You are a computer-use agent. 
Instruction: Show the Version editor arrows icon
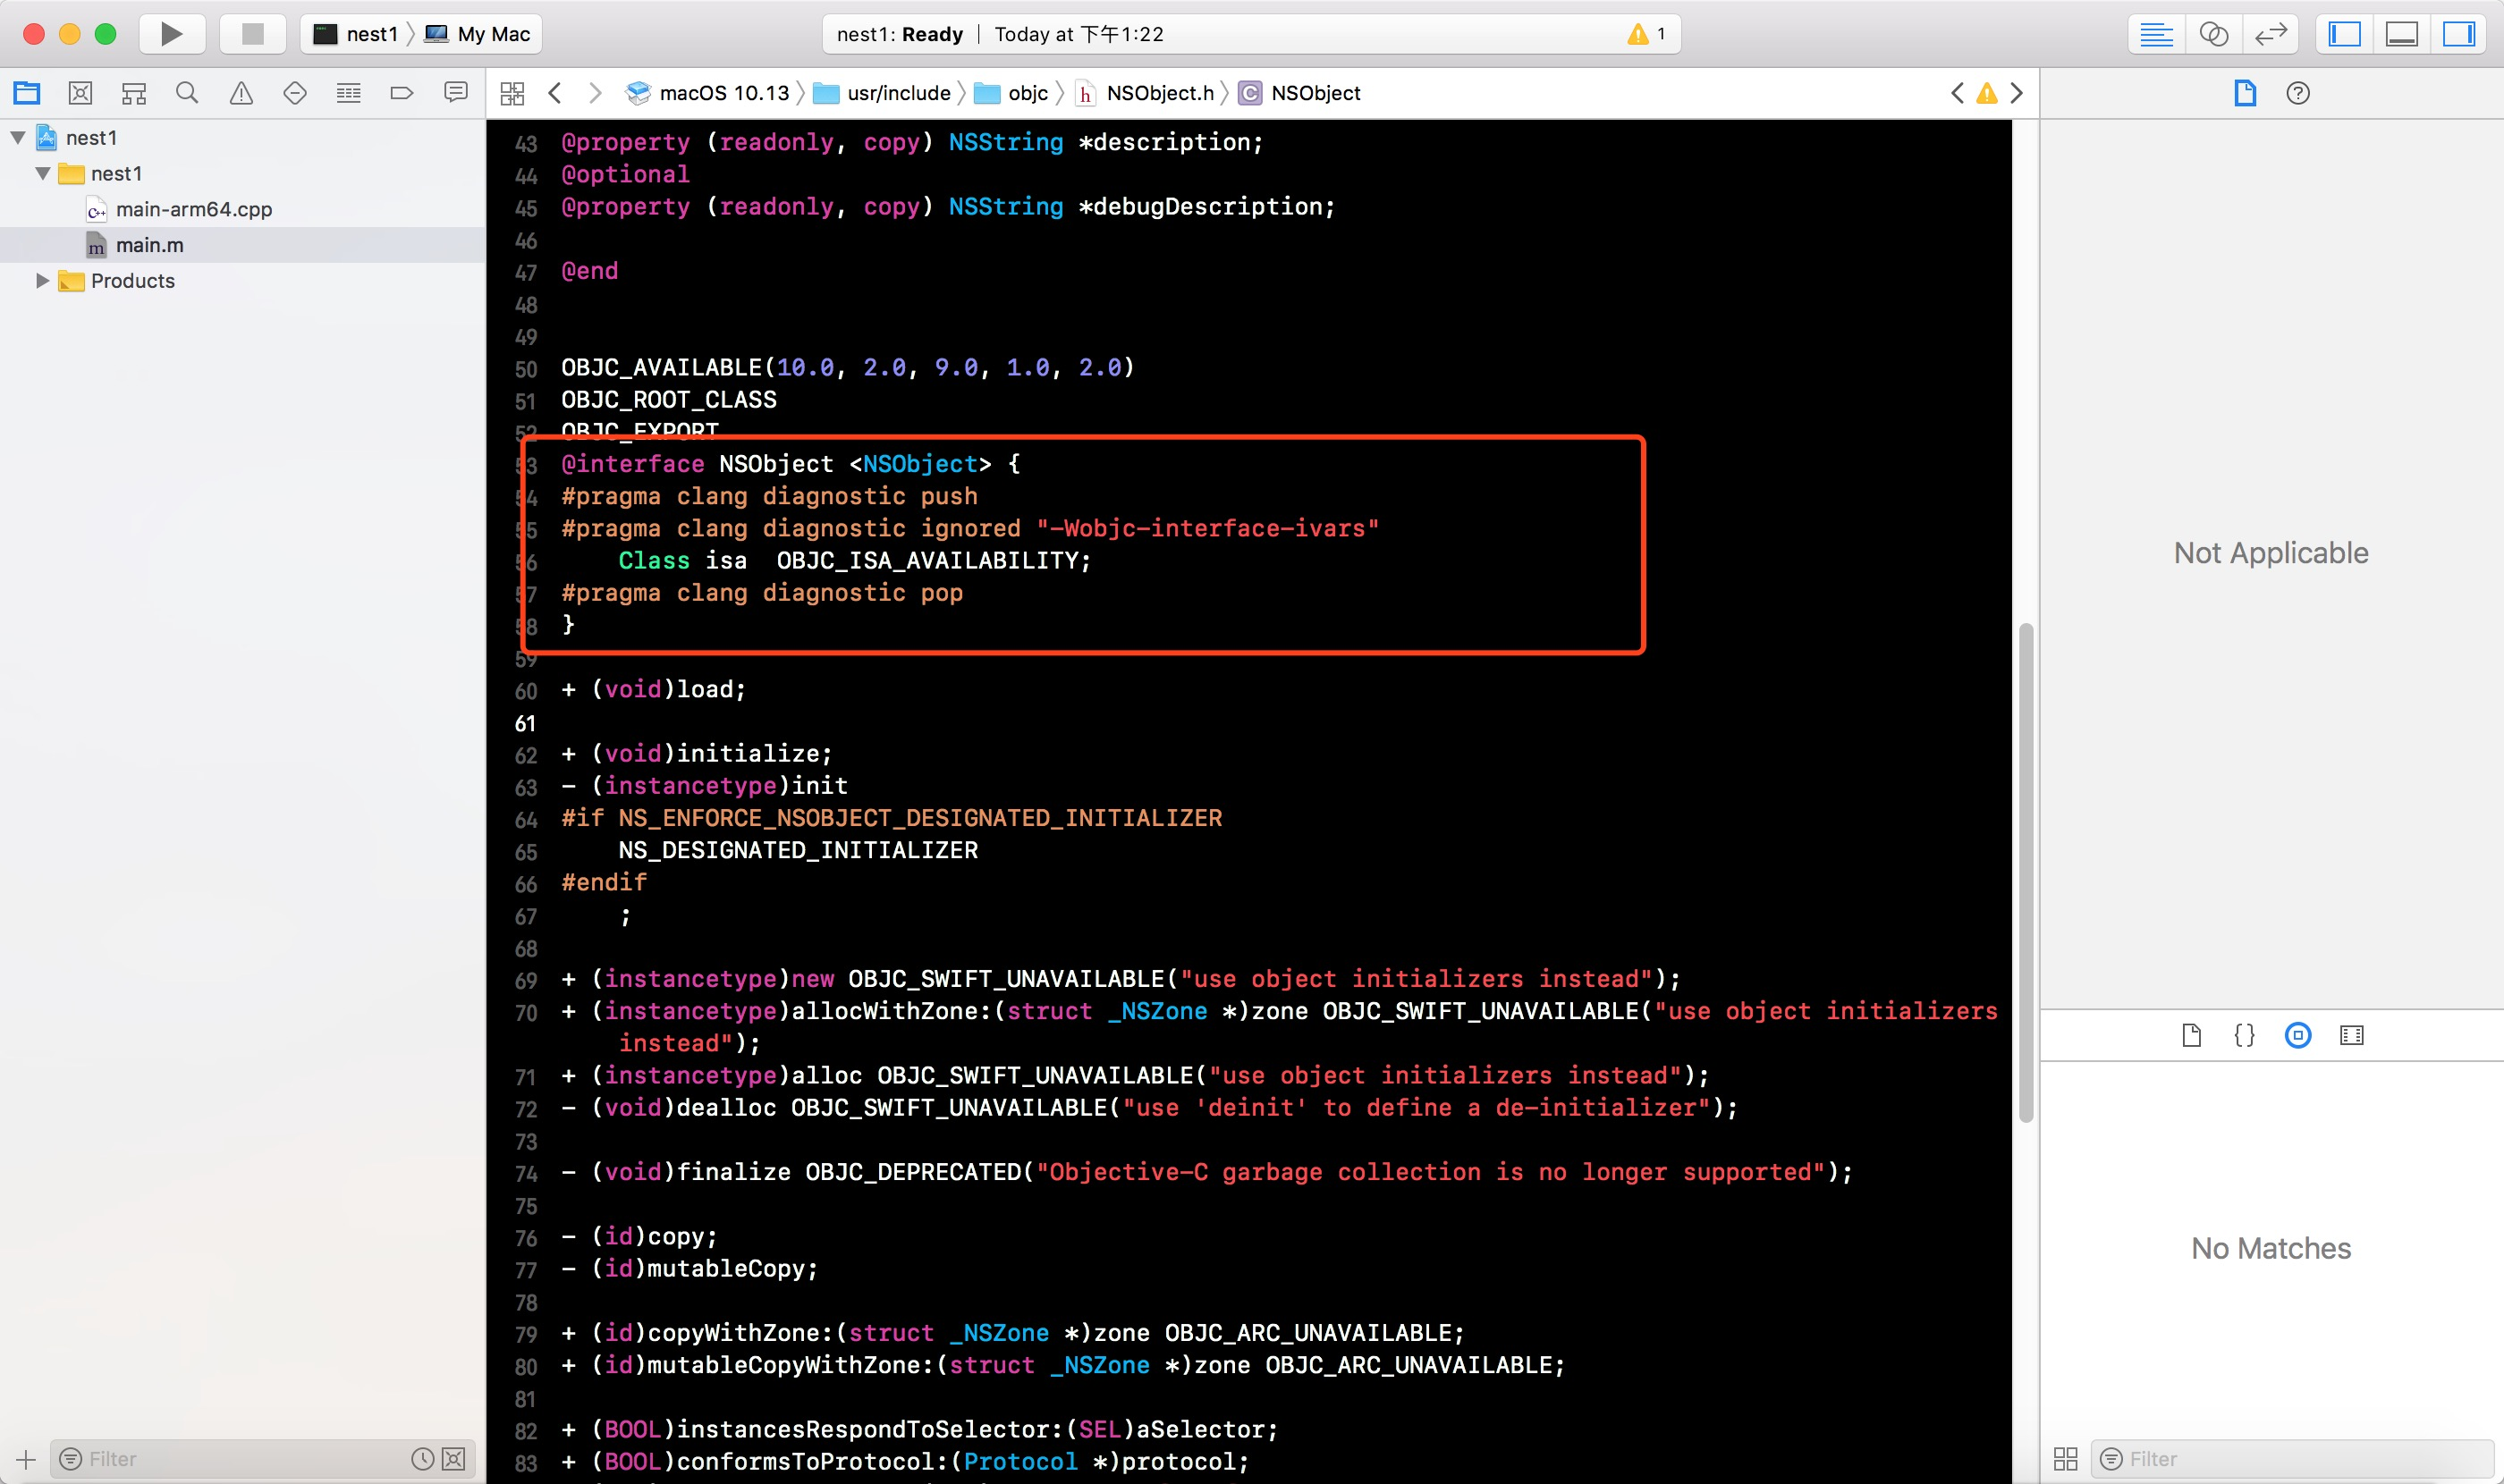[x=2271, y=34]
